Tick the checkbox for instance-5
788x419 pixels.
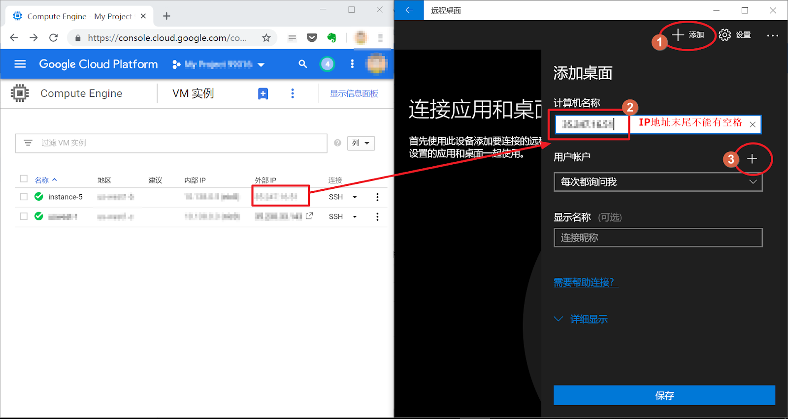24,197
